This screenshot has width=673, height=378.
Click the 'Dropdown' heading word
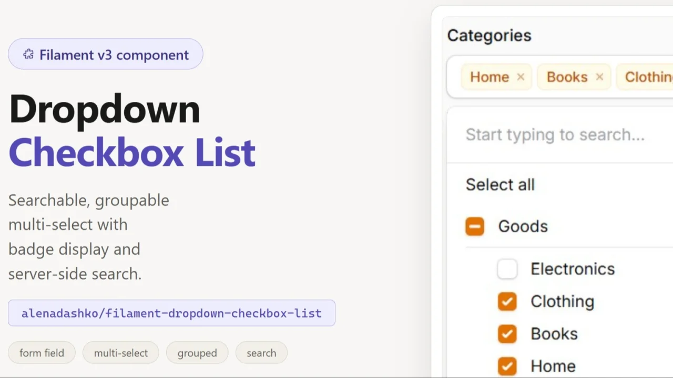(x=105, y=110)
